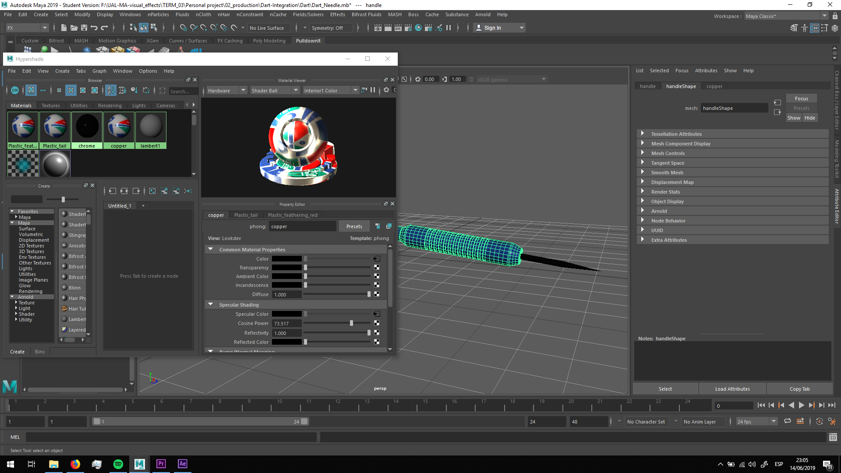Open the Hypershade Graph menu
The height and width of the screenshot is (473, 841).
pyautogui.click(x=99, y=71)
